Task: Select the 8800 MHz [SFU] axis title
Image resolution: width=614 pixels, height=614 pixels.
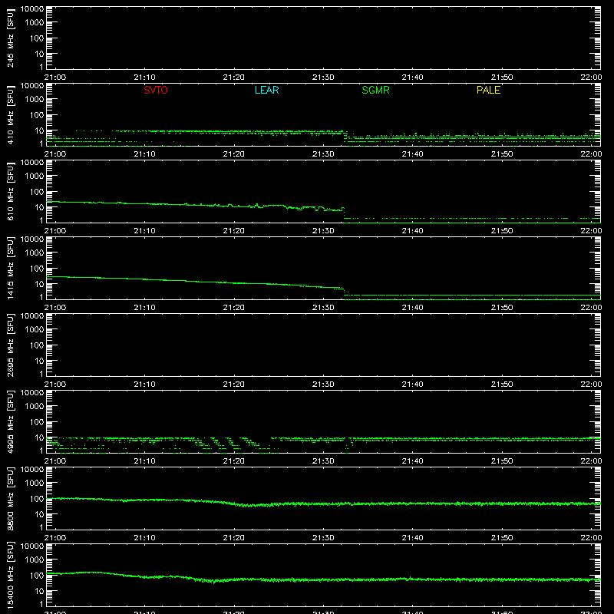Action: pyautogui.click(x=11, y=498)
